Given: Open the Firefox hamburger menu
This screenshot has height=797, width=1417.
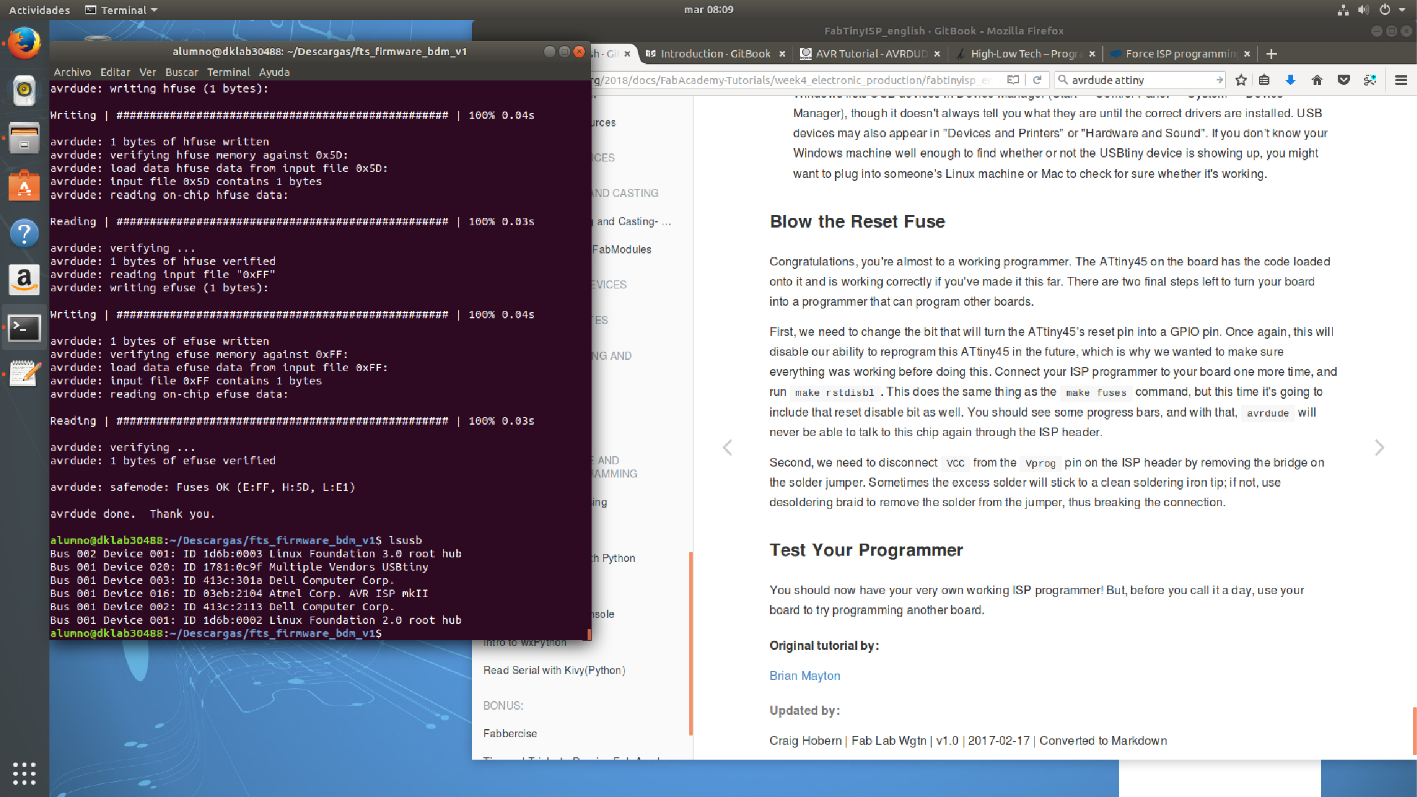Looking at the screenshot, I should [1400, 80].
